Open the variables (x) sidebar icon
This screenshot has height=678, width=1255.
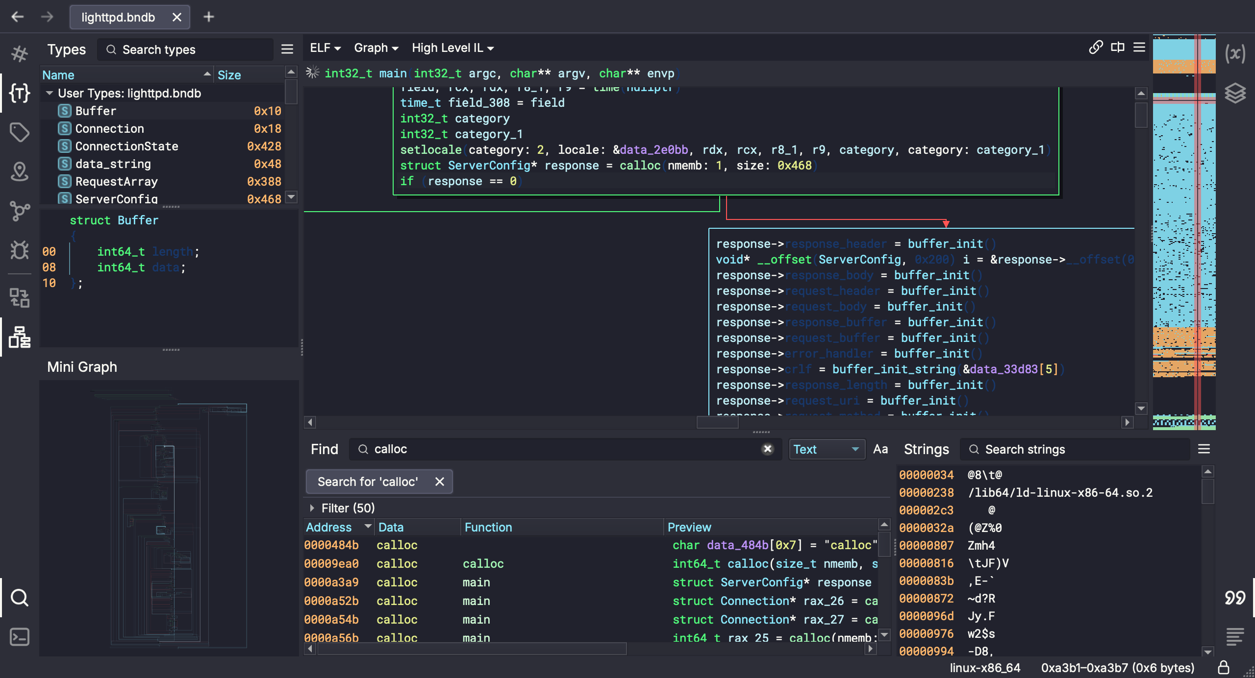(1235, 53)
